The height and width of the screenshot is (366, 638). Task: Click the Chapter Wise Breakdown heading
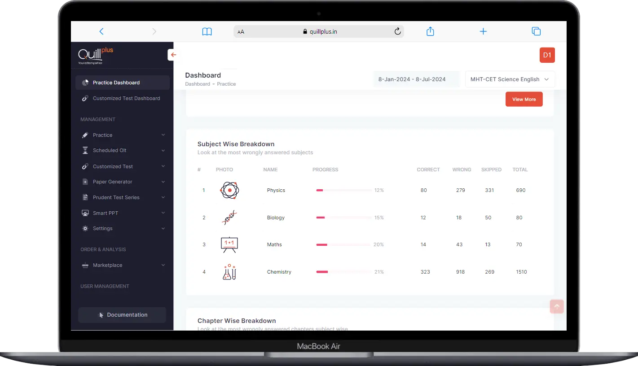(237, 321)
